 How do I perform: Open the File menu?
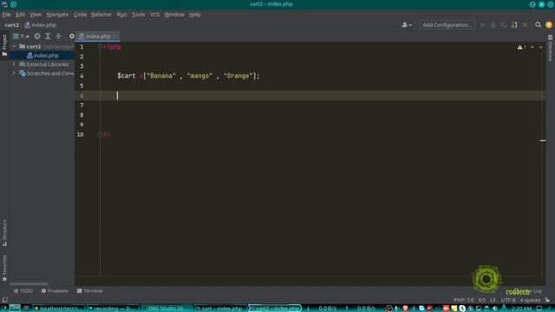pyautogui.click(x=6, y=15)
